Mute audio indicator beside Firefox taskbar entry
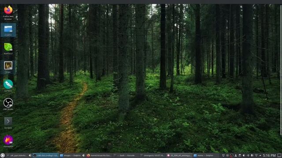 pos(83,155)
